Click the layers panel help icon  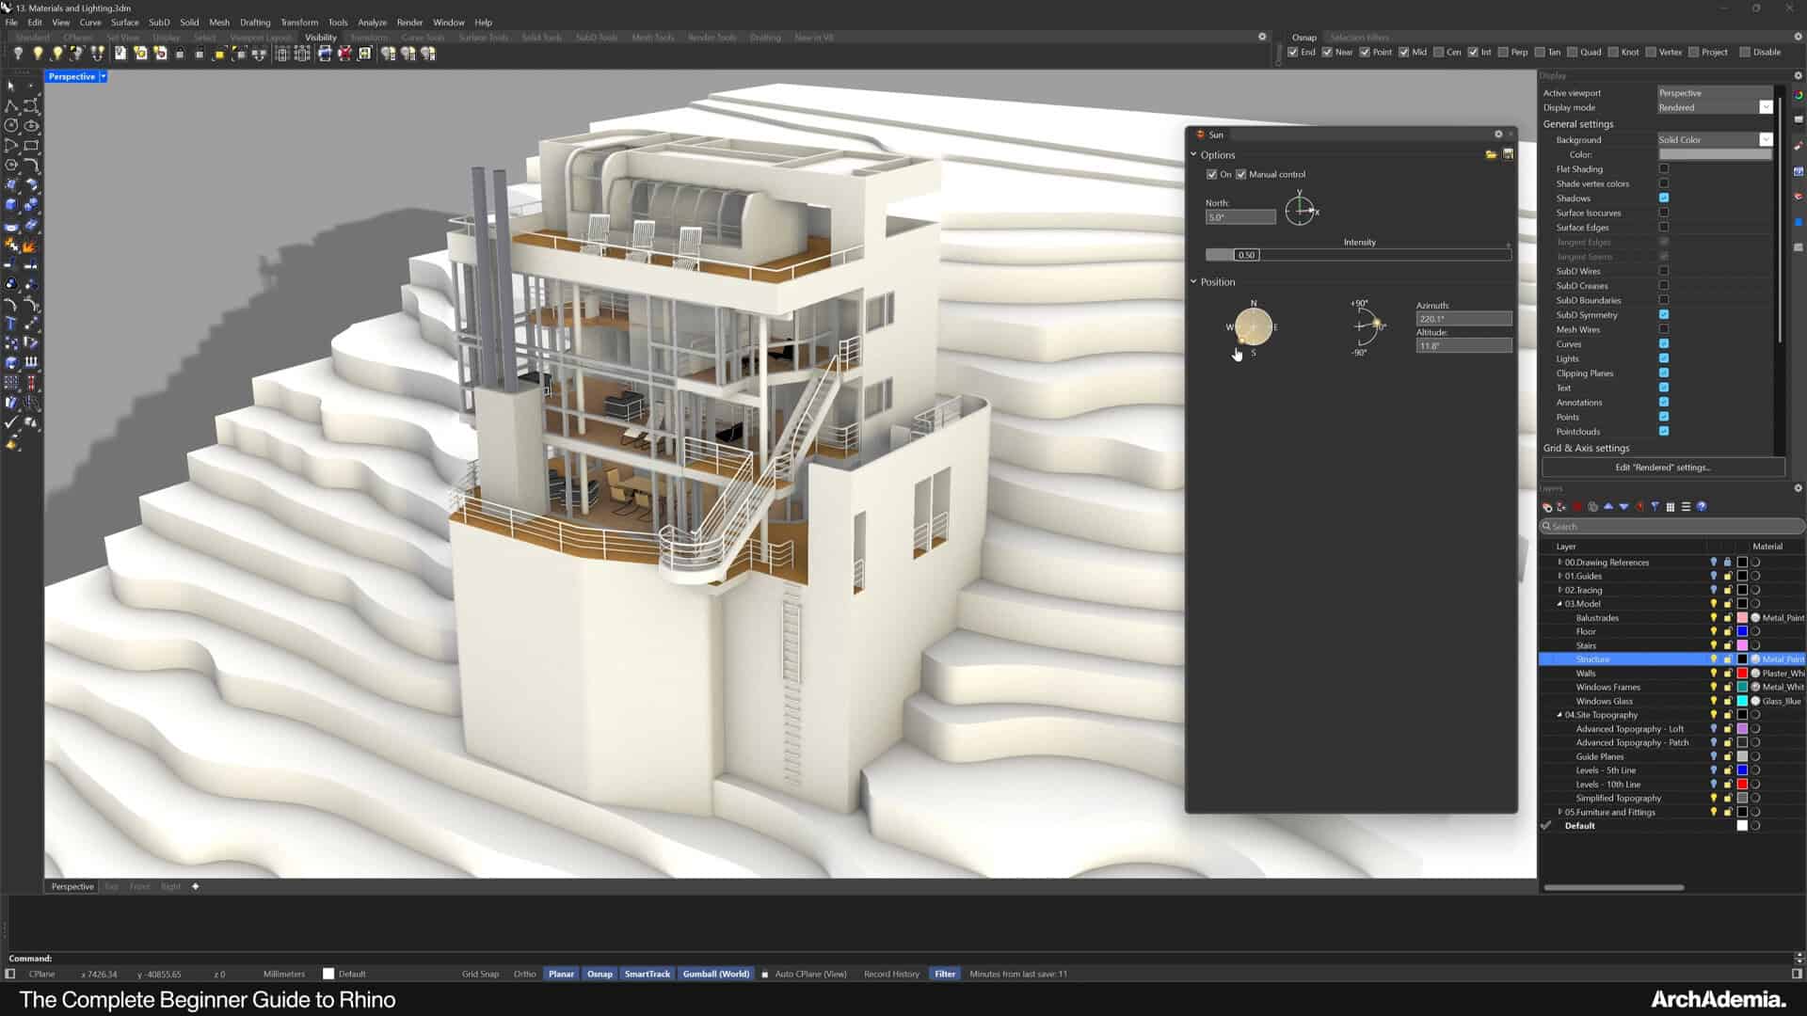[x=1702, y=506]
